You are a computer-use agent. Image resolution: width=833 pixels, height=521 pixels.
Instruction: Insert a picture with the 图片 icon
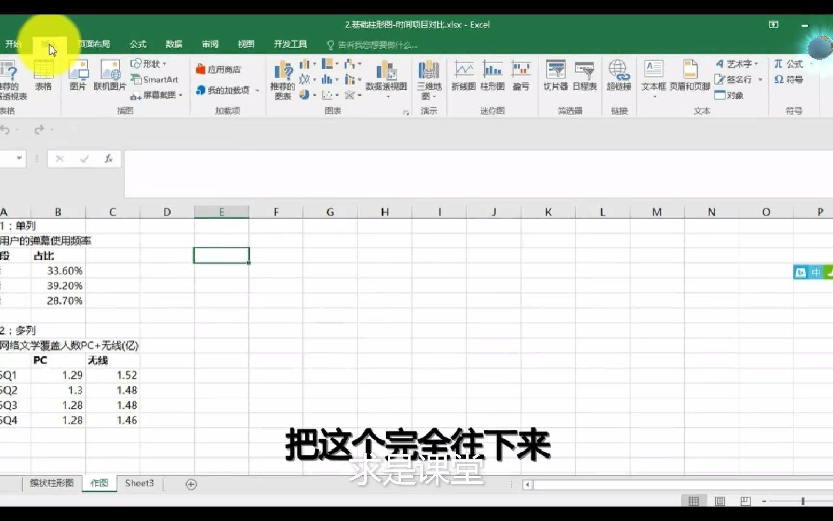[x=78, y=75]
